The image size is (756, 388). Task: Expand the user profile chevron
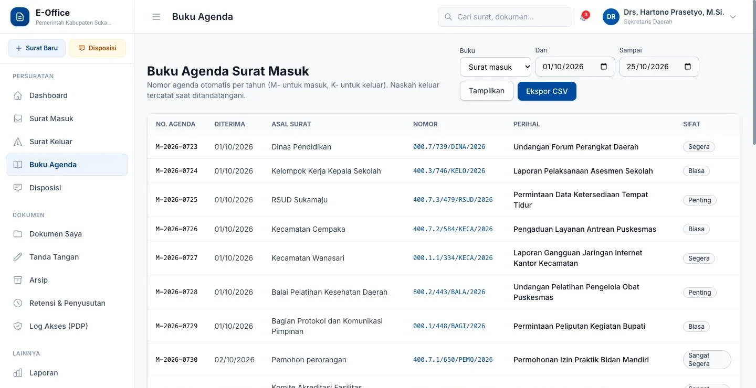pyautogui.click(x=733, y=17)
